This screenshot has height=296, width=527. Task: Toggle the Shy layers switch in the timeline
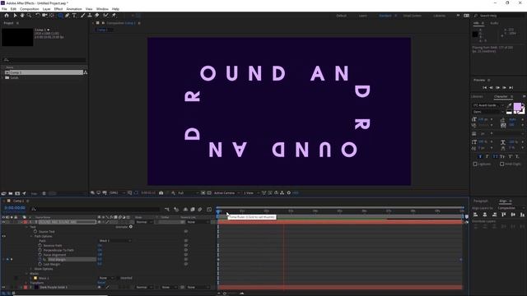pyautogui.click(x=185, y=210)
